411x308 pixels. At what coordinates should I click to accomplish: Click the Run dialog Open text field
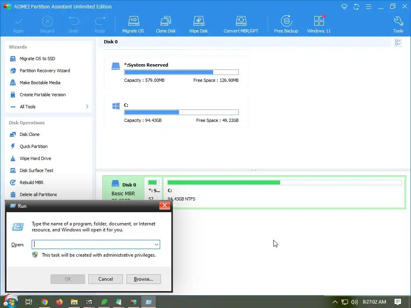pos(96,244)
